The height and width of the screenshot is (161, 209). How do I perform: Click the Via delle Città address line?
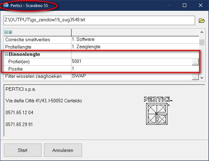click(x=44, y=101)
